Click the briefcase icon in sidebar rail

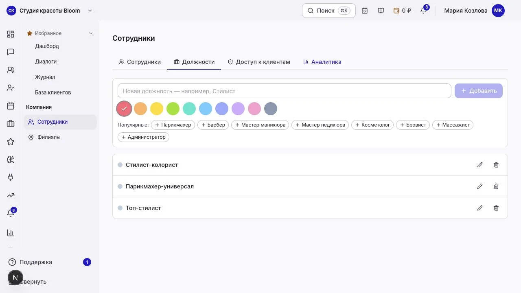[x=11, y=124]
